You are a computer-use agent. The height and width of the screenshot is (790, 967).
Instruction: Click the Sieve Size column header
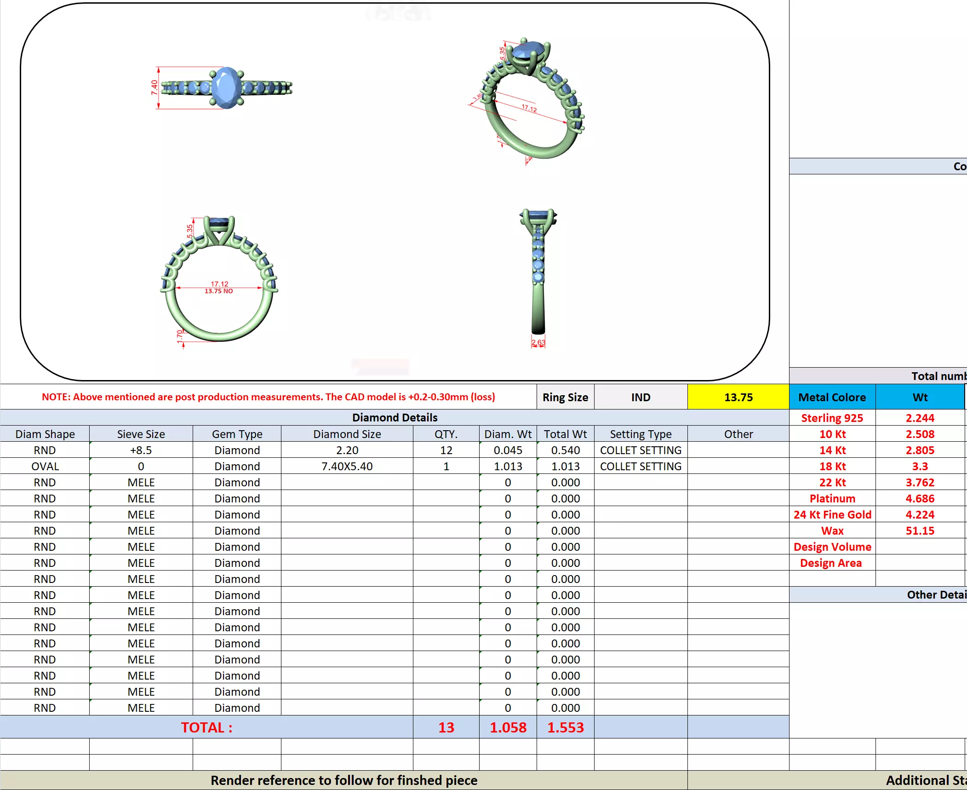(x=141, y=434)
